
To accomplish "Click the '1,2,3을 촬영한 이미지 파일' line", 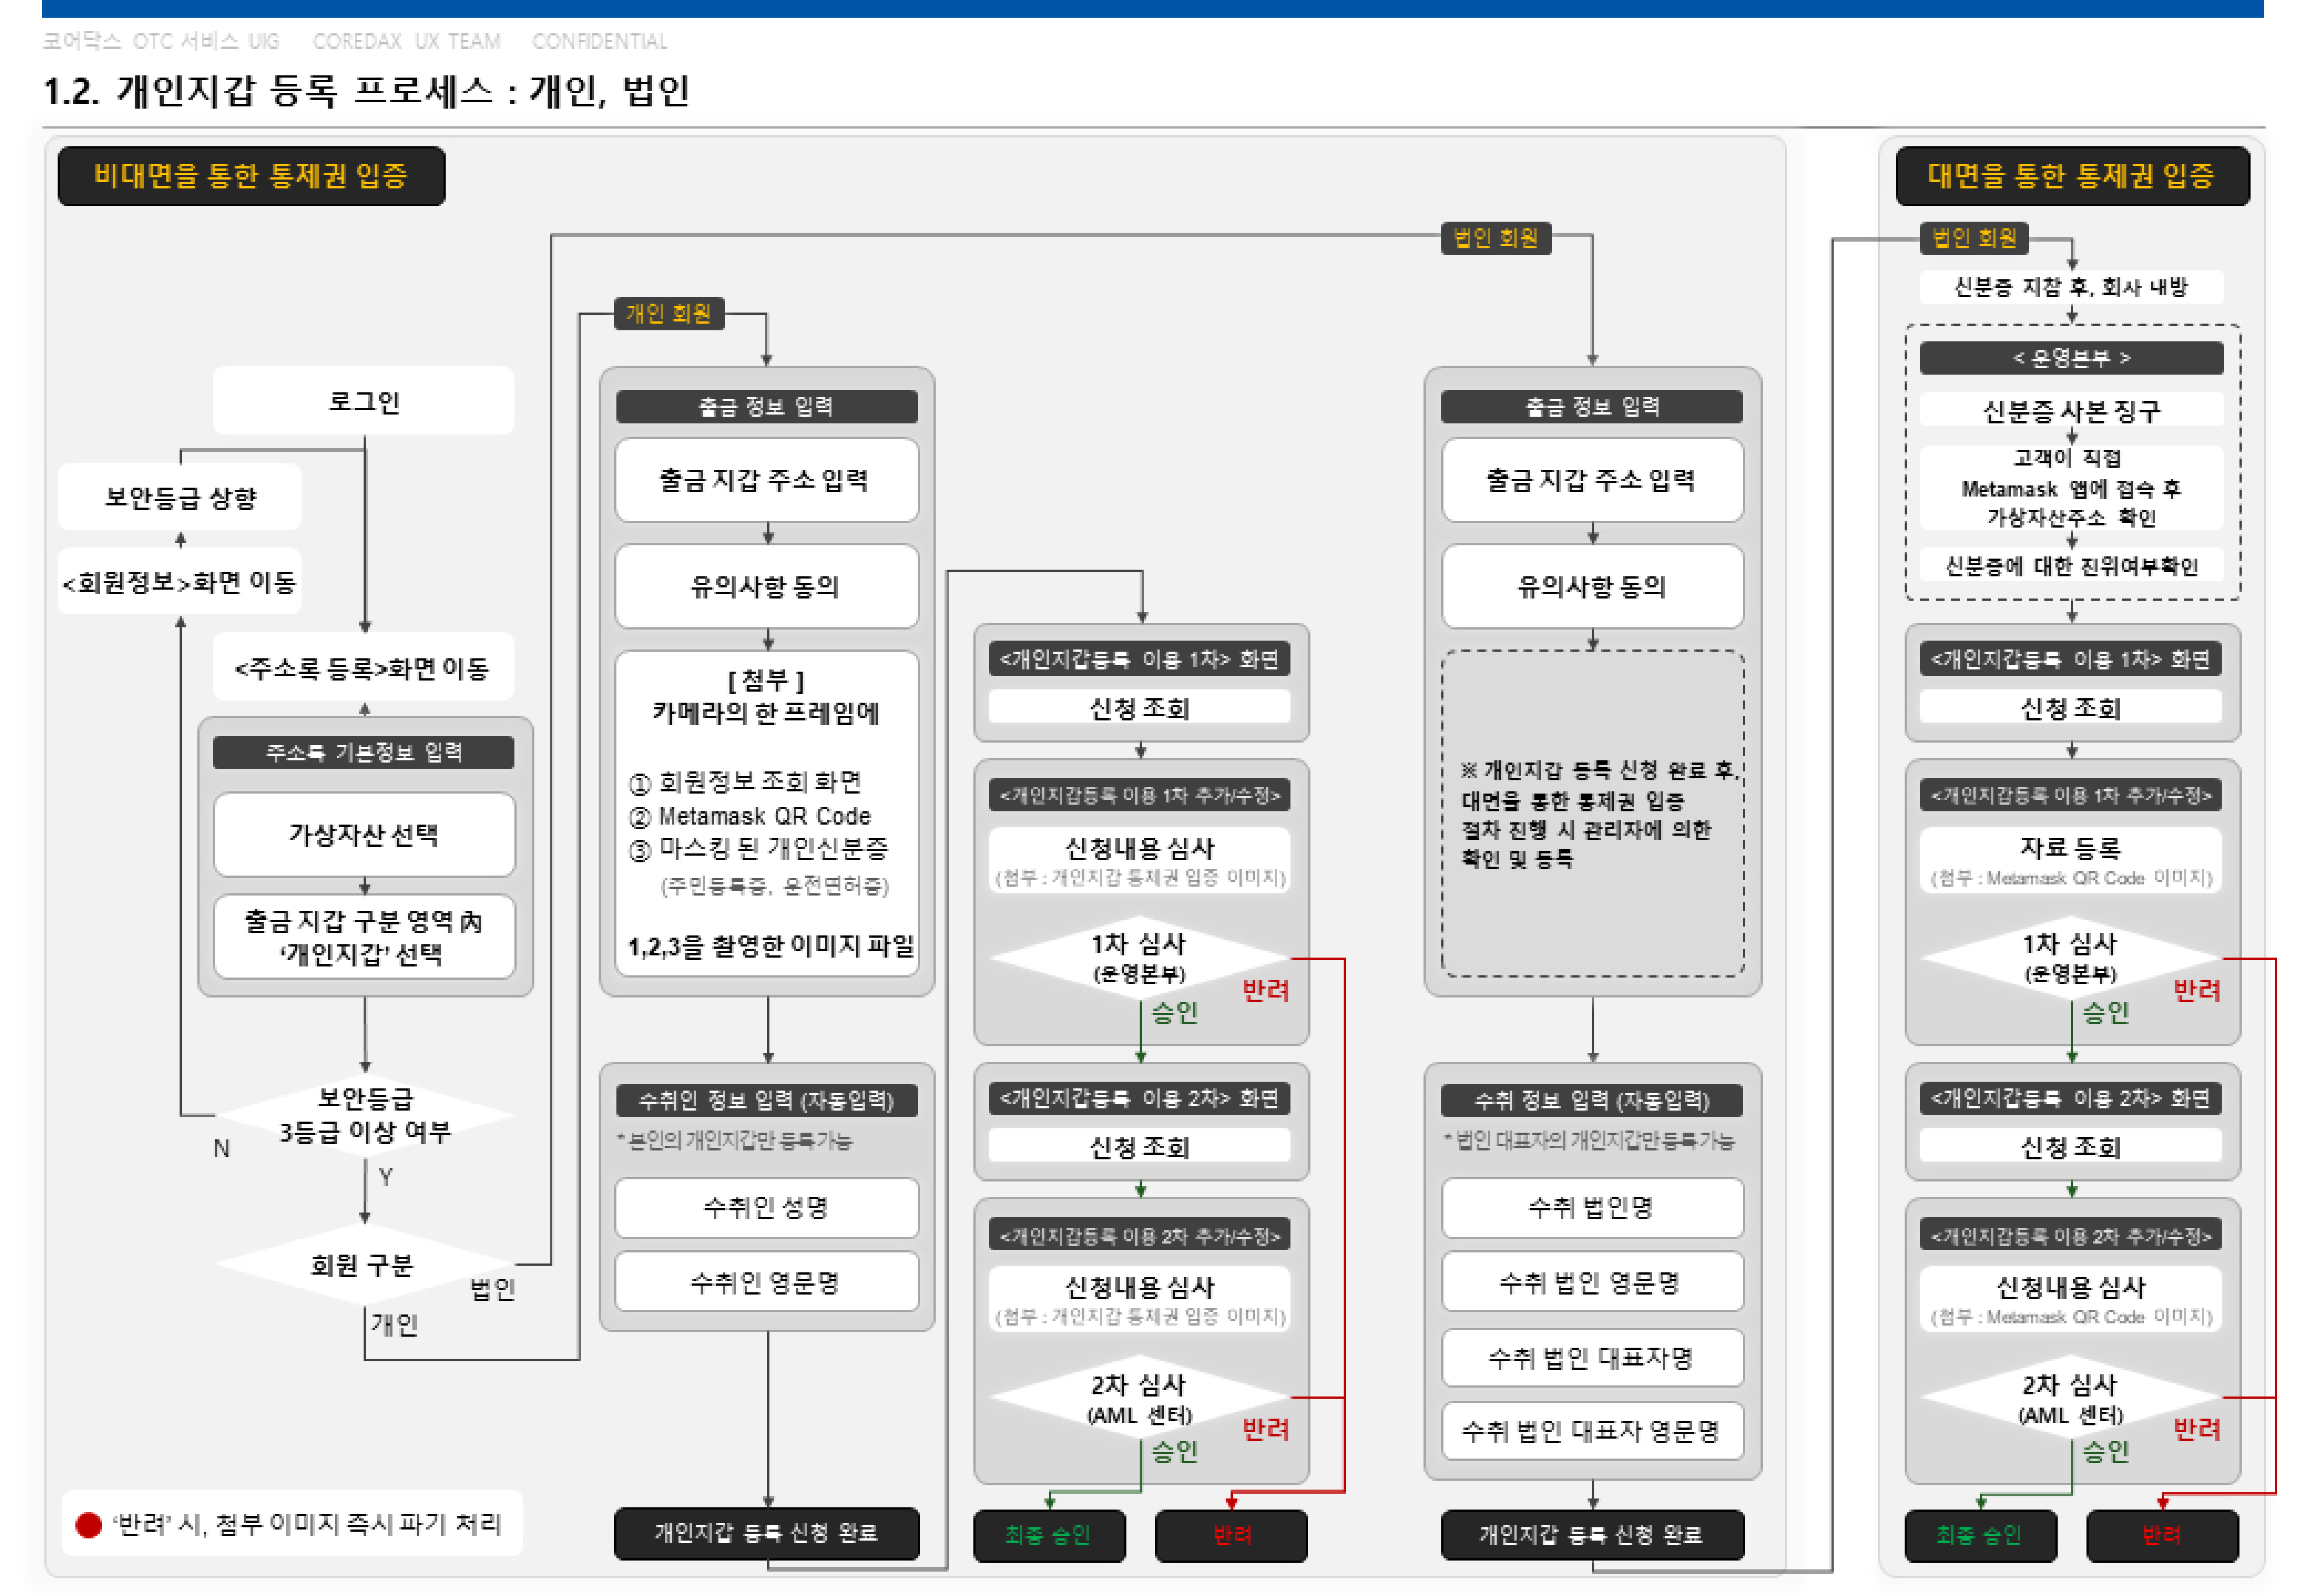I will pos(771,946).
